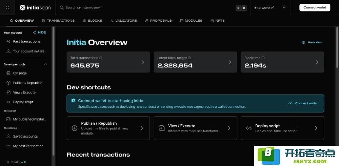This screenshot has width=339, height=166.
Task: Click the icon on View / Execute card
Action: click(x=161, y=128)
